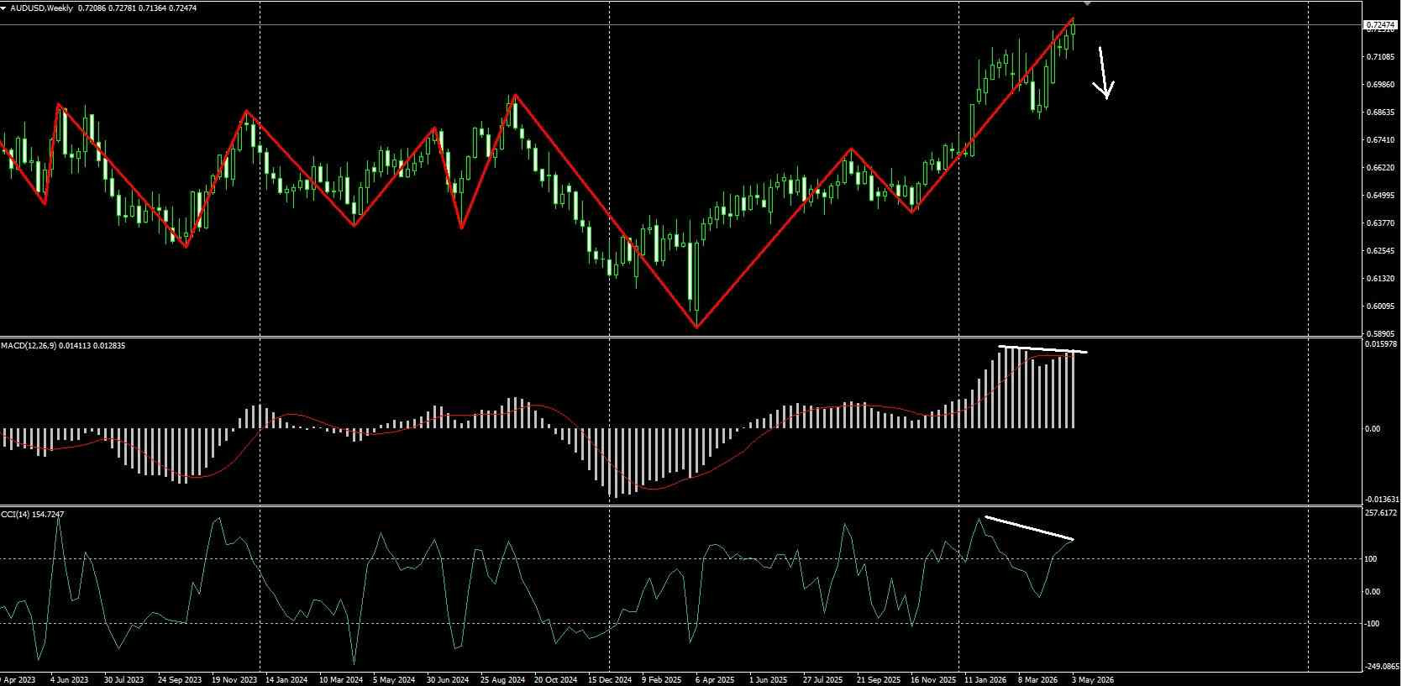This screenshot has width=1402, height=686.
Task: Click the 0.68635 price scale label
Action: pyautogui.click(x=1380, y=113)
